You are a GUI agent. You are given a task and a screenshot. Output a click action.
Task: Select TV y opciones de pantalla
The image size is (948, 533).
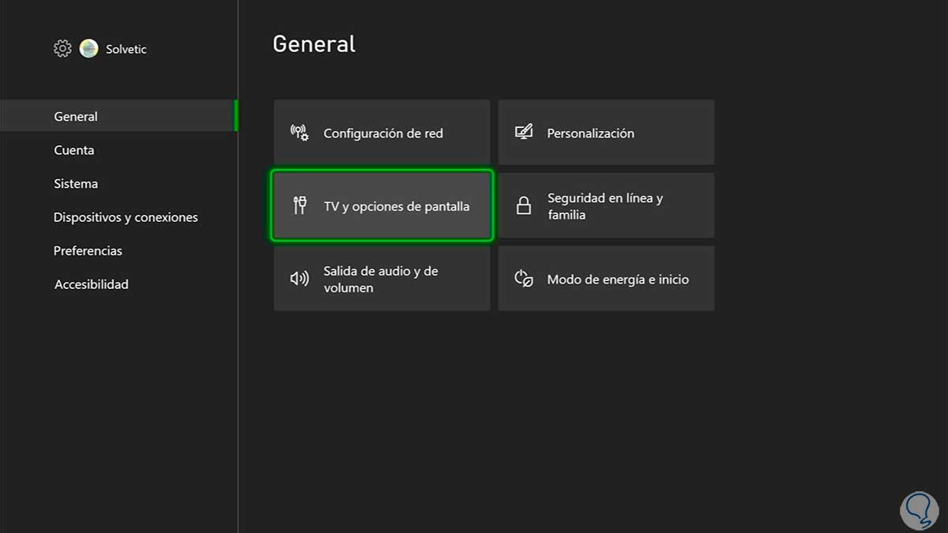(382, 206)
